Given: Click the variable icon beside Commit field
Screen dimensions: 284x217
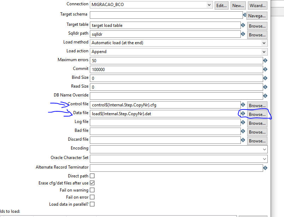Looking at the screenshot, I should tap(265, 69).
